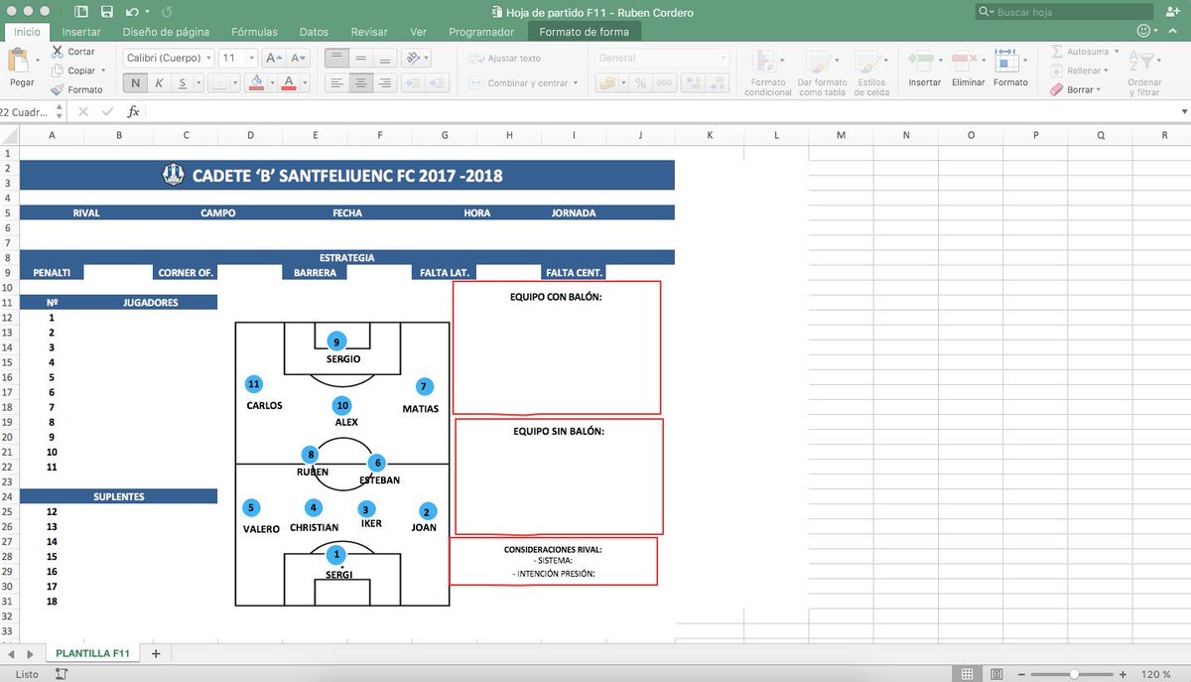The height and width of the screenshot is (682, 1191).
Task: Add a new sheet with the plus button
Action: coord(155,653)
